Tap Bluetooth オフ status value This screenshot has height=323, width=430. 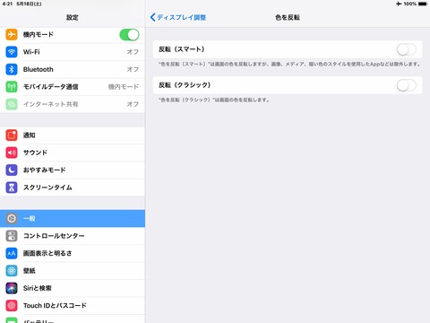(x=133, y=69)
